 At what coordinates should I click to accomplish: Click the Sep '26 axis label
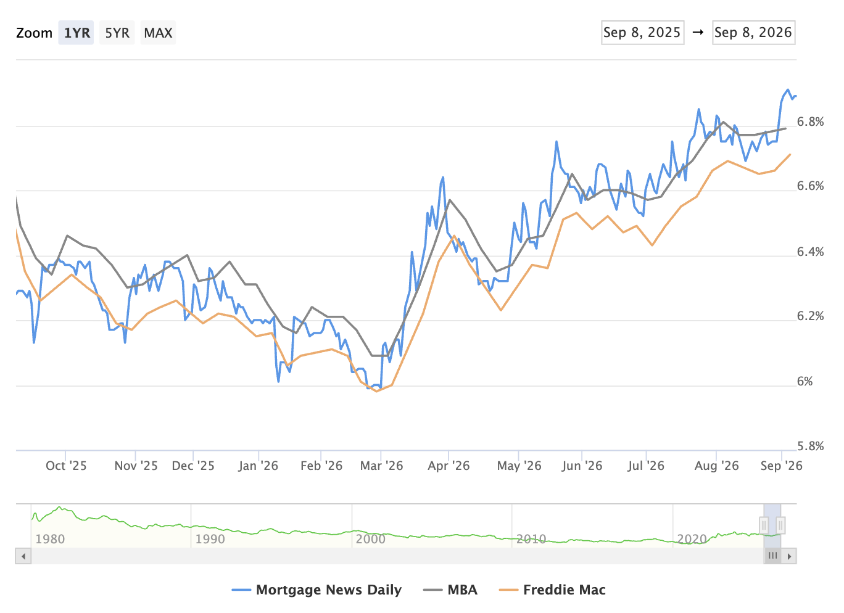pos(781,466)
